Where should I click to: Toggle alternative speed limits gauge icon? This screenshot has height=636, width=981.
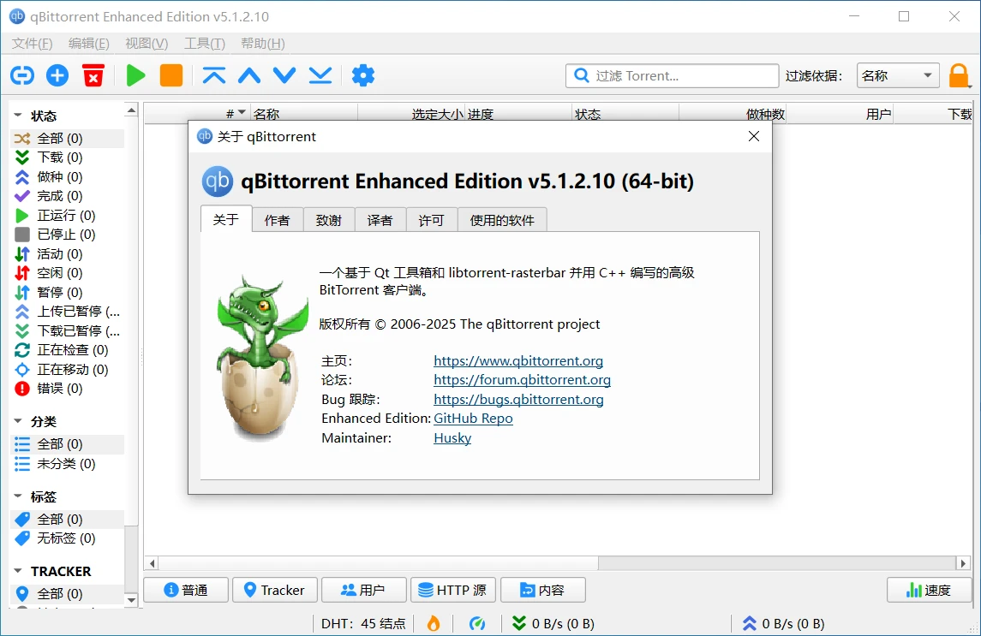click(x=476, y=623)
